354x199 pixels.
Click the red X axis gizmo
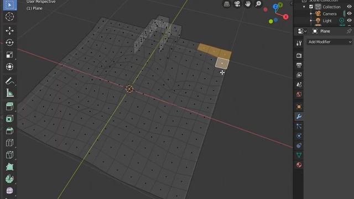[x=285, y=17]
